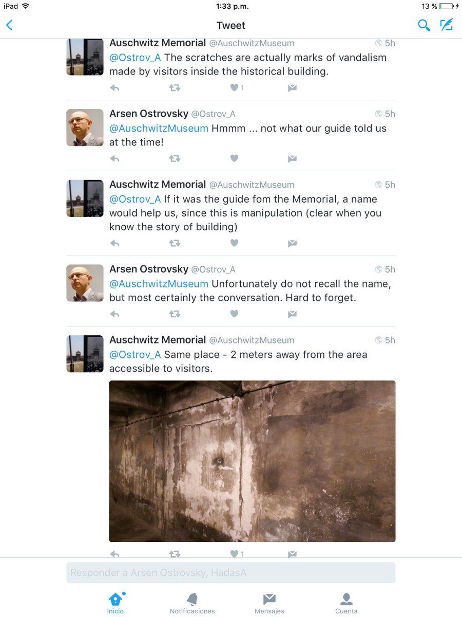The height and width of the screenshot is (617, 462).
Task: Open the wall photo in the tweet
Action: pos(253,461)
